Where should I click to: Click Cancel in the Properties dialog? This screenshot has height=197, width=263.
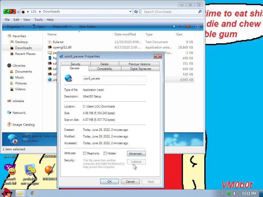(130, 181)
